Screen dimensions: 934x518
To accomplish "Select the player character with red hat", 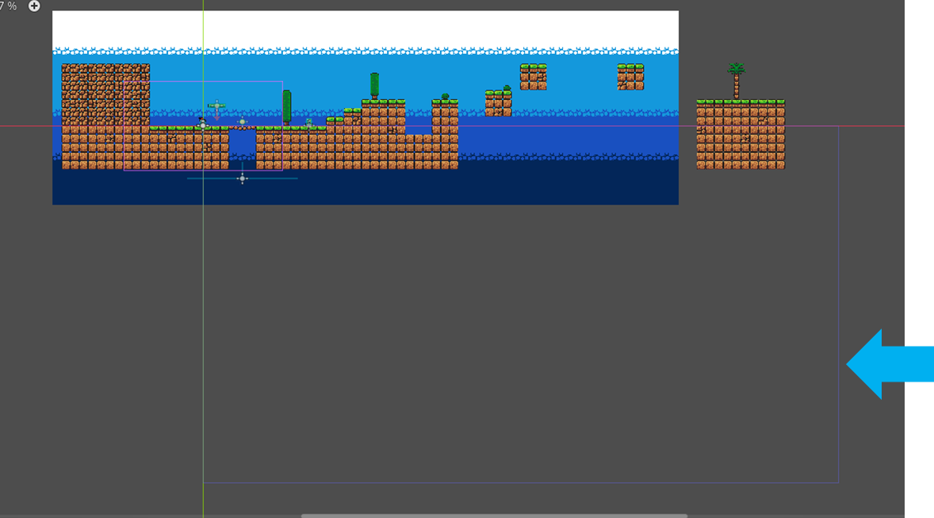I will [x=202, y=123].
